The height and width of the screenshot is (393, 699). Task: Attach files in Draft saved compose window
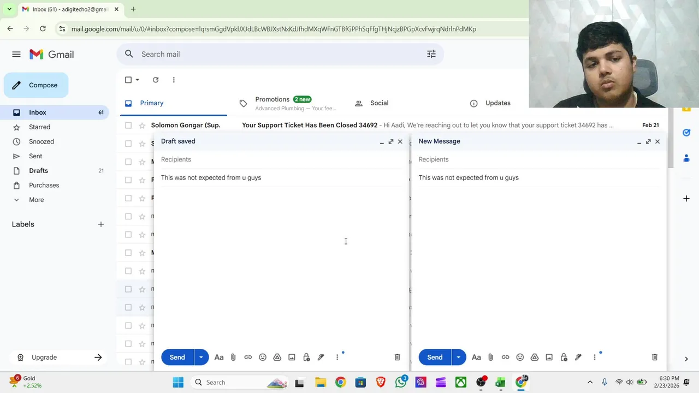(233, 357)
